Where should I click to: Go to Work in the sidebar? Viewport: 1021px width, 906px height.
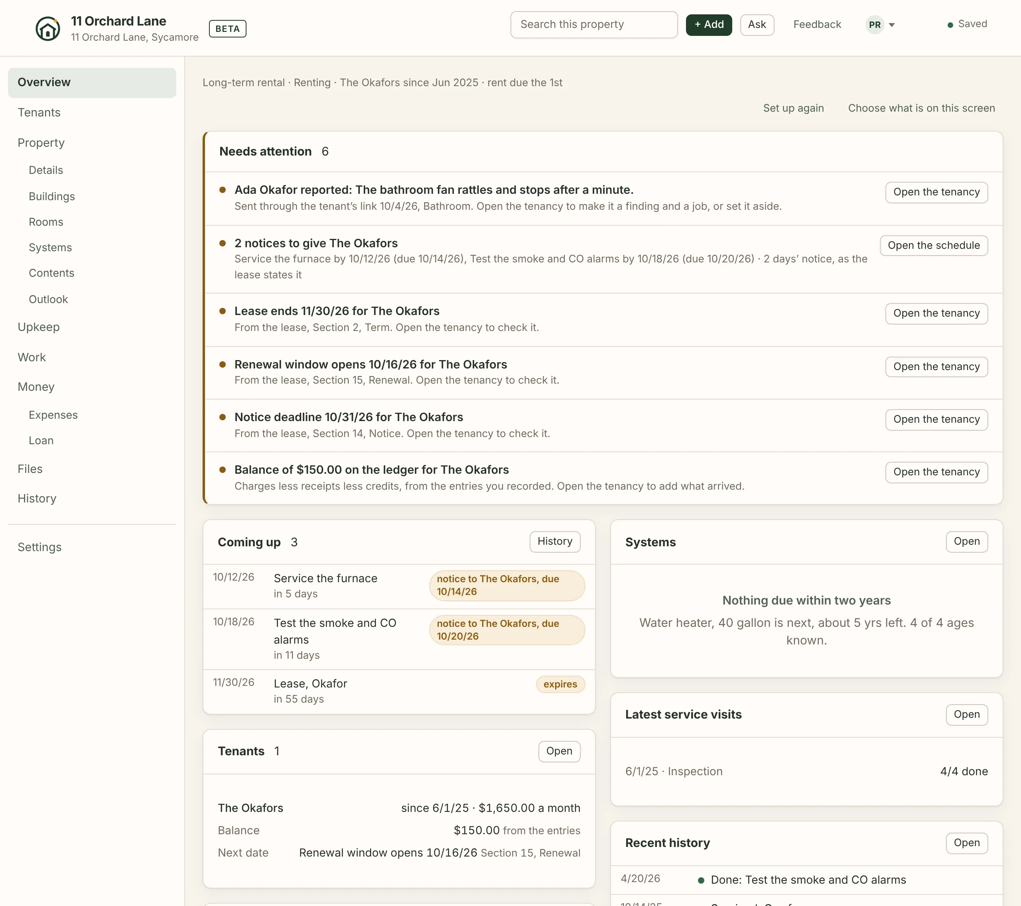[32, 357]
